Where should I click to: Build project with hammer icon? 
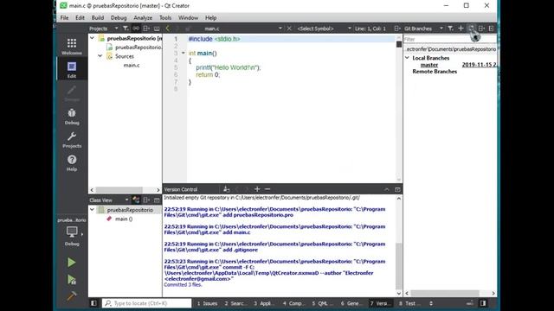coord(71,295)
